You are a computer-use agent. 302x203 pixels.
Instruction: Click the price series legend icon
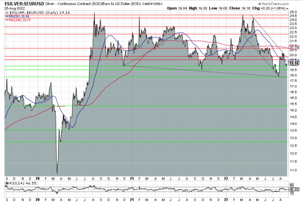[x=6, y=13]
